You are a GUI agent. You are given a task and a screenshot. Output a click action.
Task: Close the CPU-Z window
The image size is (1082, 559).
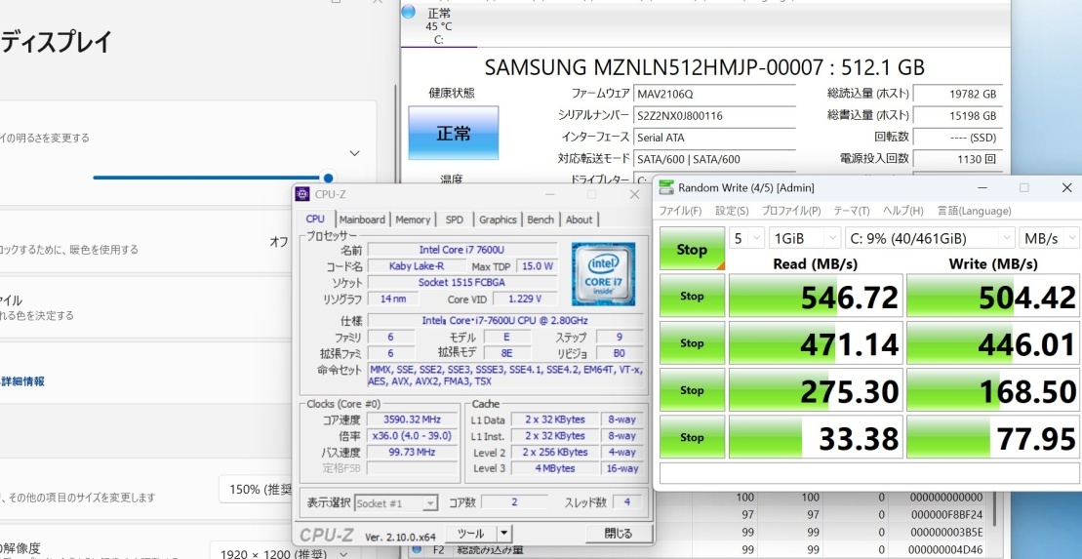(x=635, y=194)
